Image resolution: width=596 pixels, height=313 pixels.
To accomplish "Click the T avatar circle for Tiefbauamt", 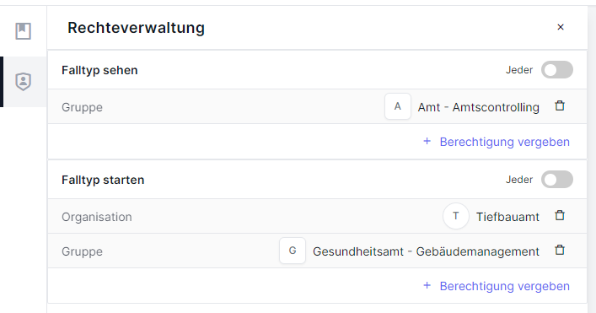I will [x=456, y=216].
